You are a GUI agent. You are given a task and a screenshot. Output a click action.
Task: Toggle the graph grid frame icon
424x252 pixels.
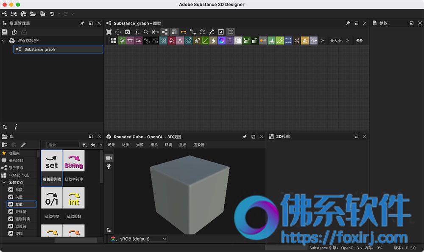tap(230, 32)
